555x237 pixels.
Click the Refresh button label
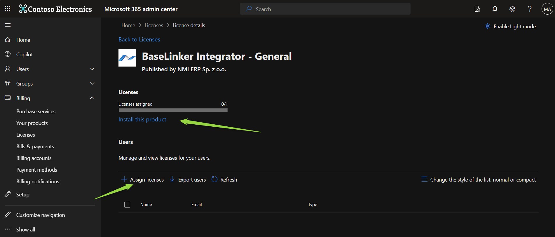(x=229, y=180)
